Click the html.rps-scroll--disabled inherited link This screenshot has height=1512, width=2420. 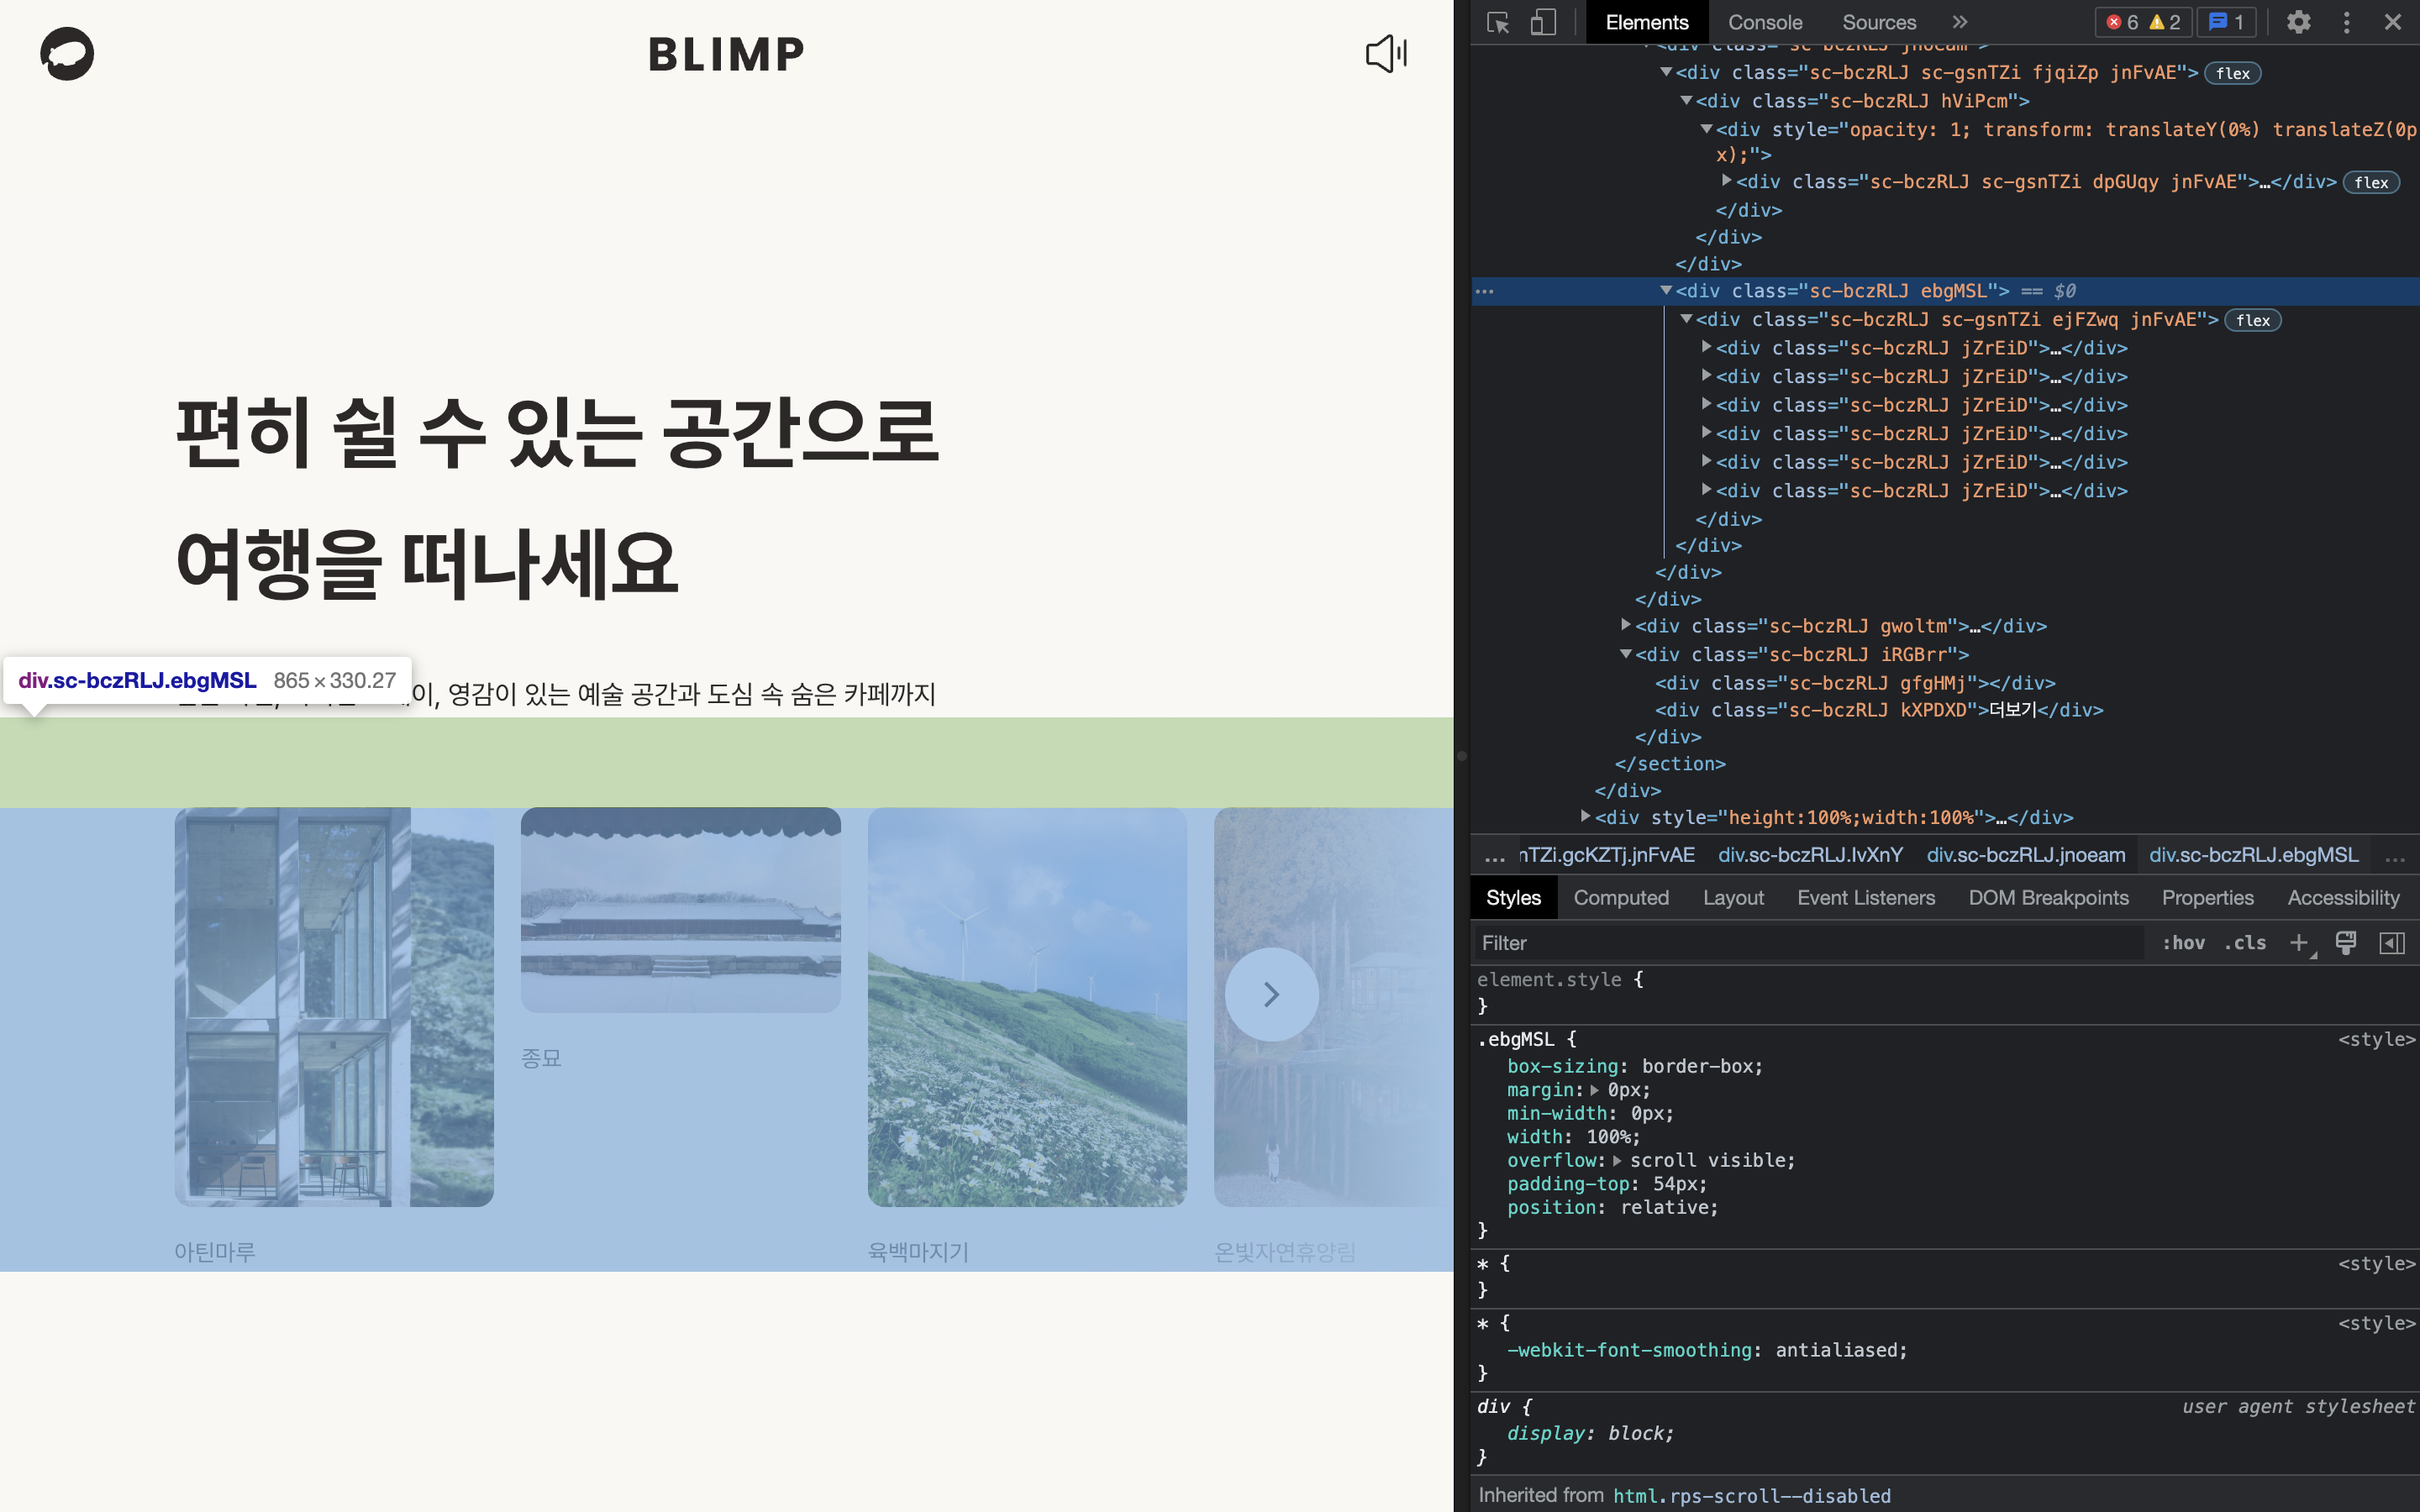tap(1752, 1496)
